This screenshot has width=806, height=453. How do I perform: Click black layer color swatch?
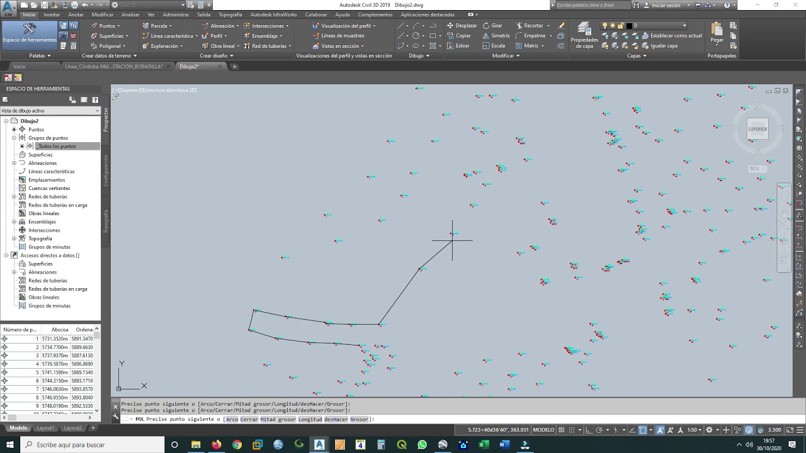pyautogui.click(x=629, y=26)
